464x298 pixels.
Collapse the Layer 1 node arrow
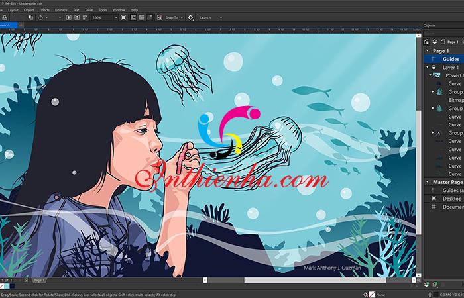pos(428,67)
